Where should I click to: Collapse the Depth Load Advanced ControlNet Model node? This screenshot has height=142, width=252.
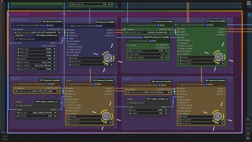(x=15, y=84)
